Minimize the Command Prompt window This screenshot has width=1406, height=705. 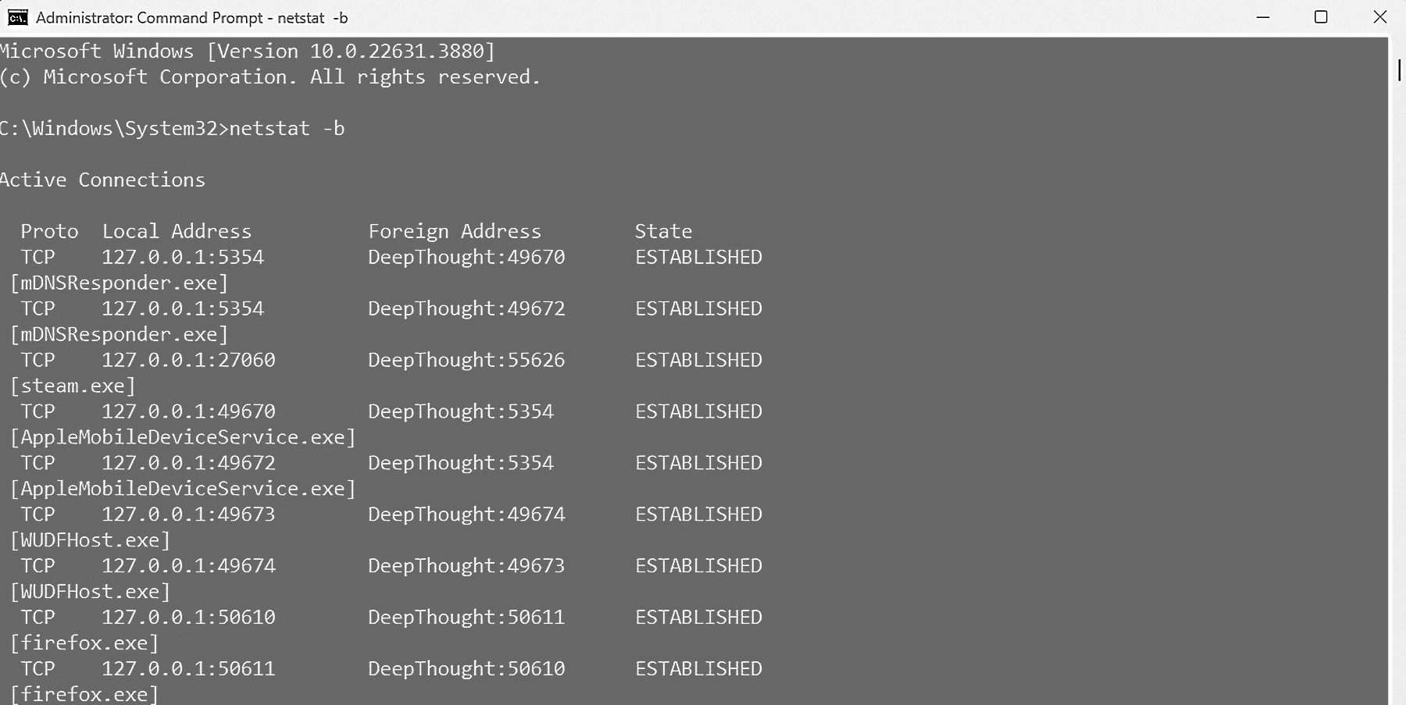click(x=1263, y=17)
